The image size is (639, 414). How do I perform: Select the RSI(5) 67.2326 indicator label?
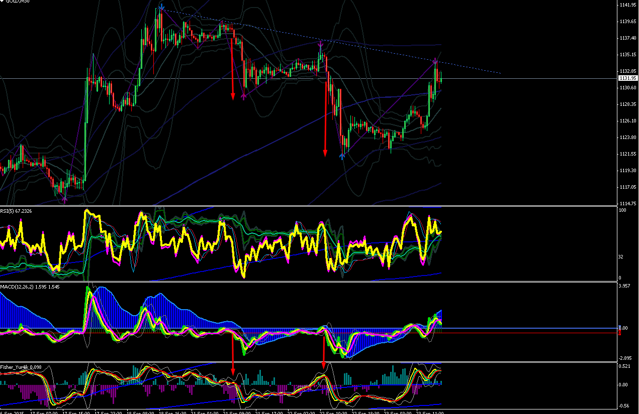tap(16, 211)
